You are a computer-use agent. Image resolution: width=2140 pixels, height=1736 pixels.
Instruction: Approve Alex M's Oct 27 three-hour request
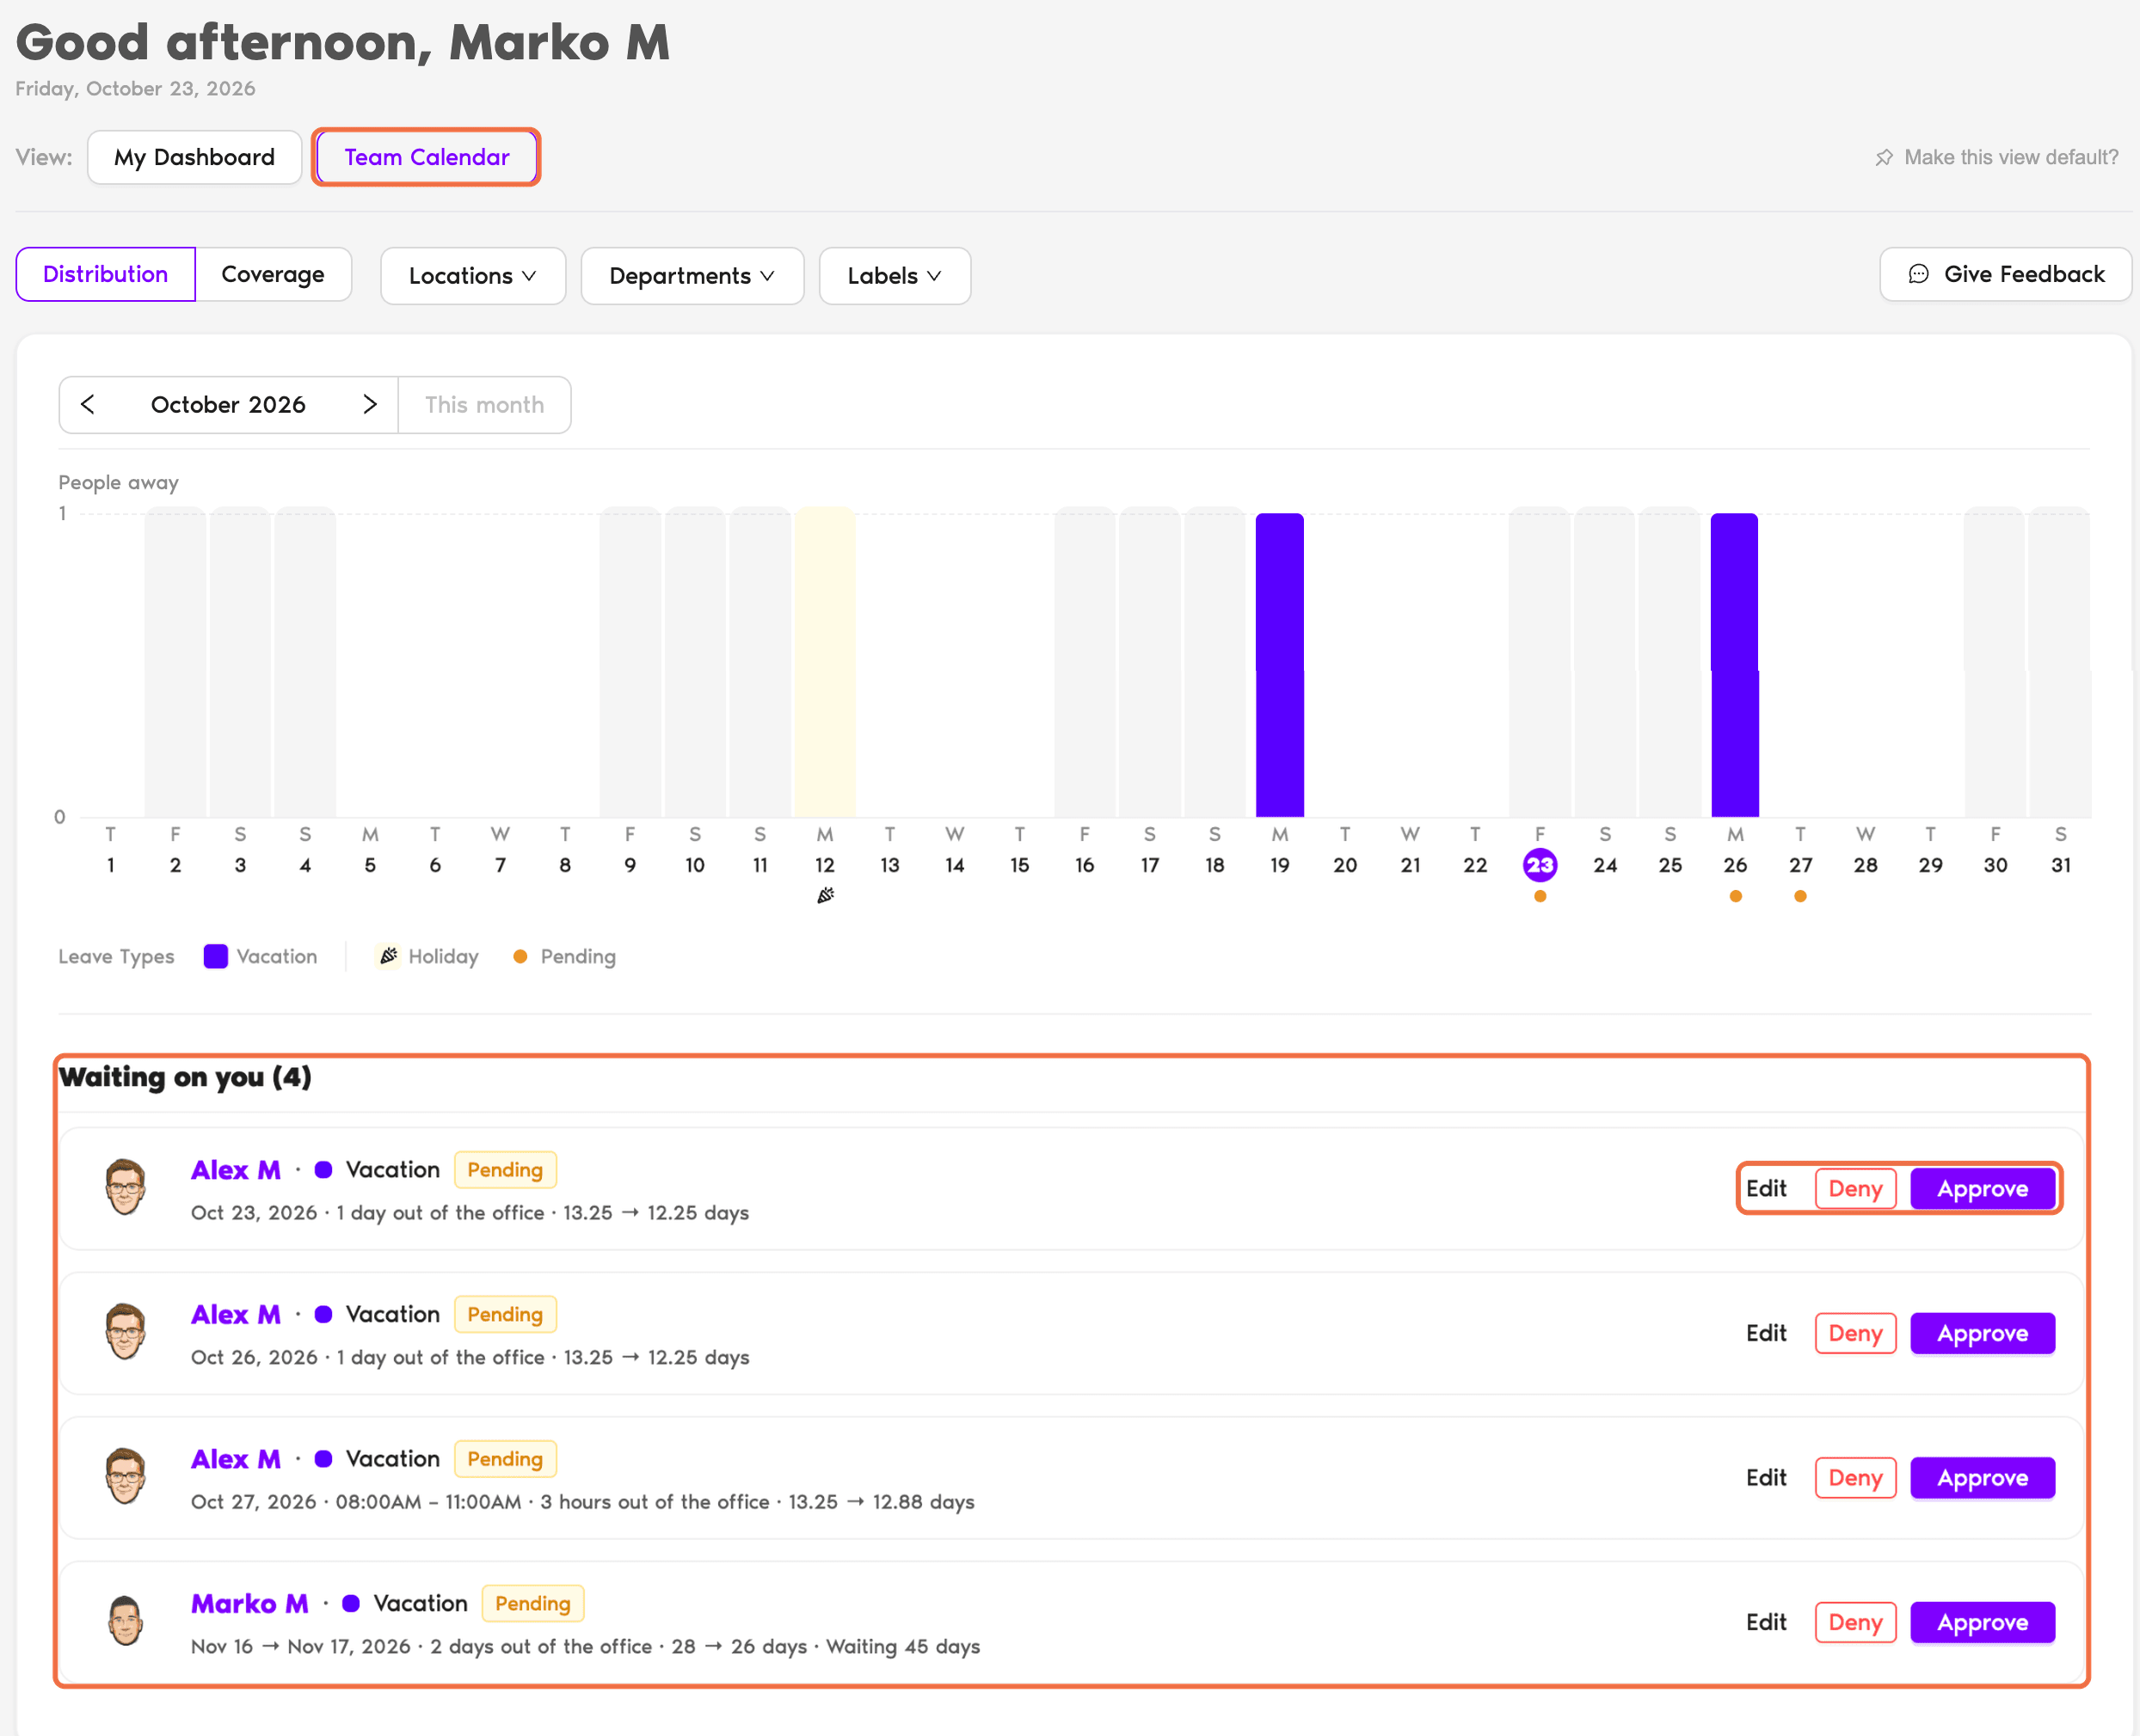point(1982,1478)
